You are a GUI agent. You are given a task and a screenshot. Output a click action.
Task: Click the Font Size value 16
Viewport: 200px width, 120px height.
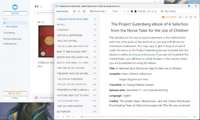(x=152, y=11)
